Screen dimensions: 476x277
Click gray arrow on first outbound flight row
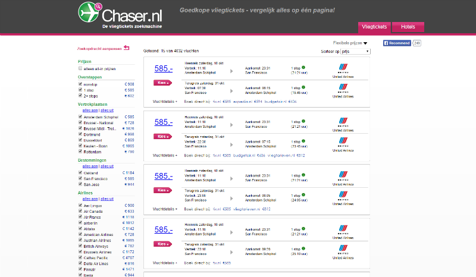(x=231, y=71)
